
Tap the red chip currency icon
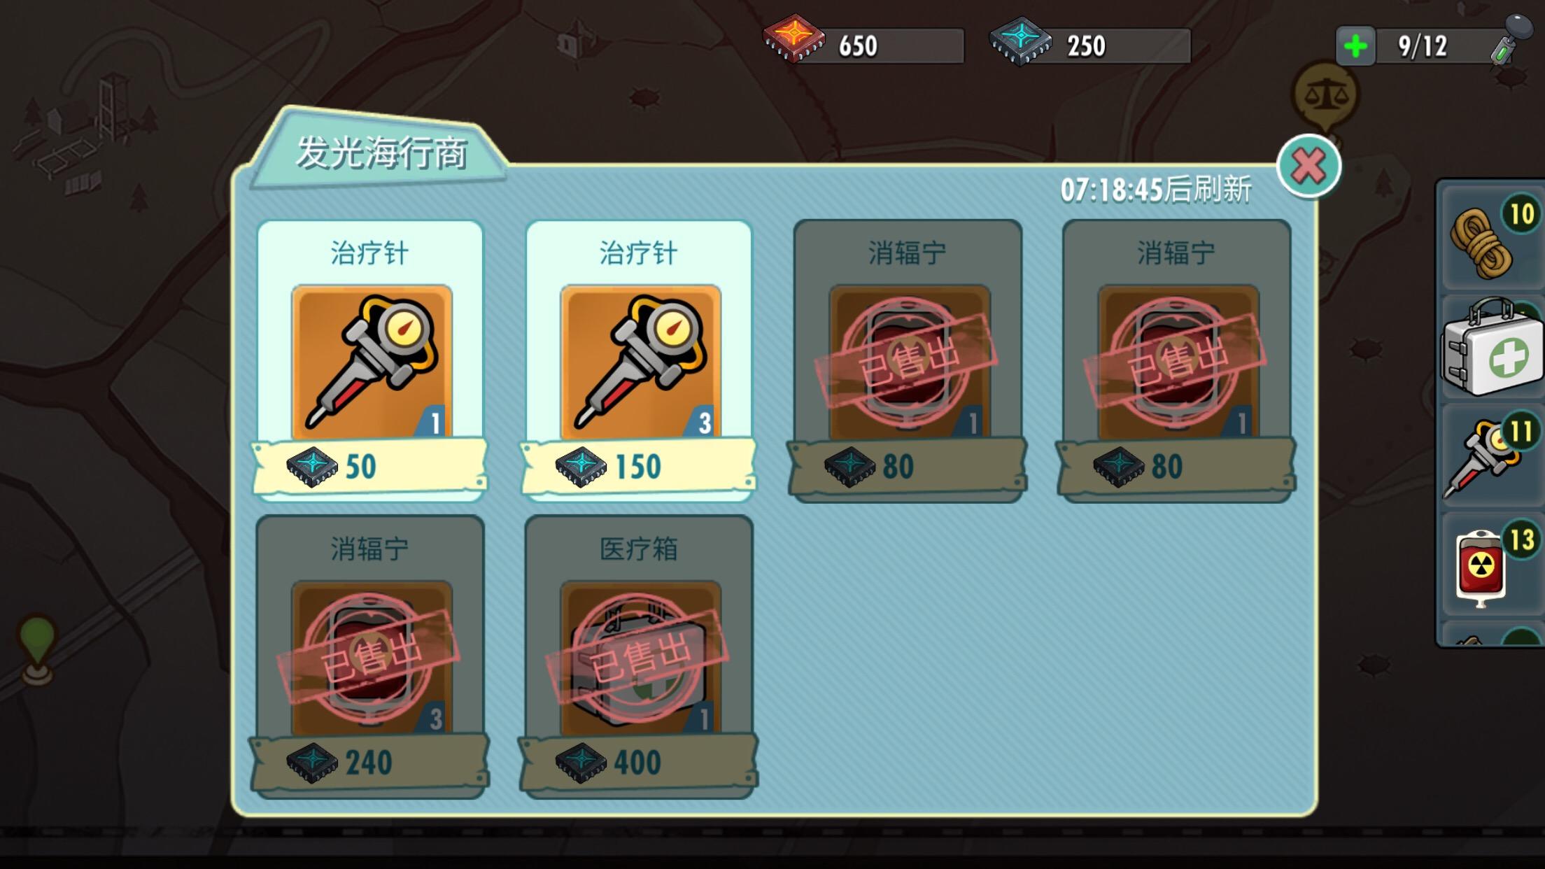[793, 38]
